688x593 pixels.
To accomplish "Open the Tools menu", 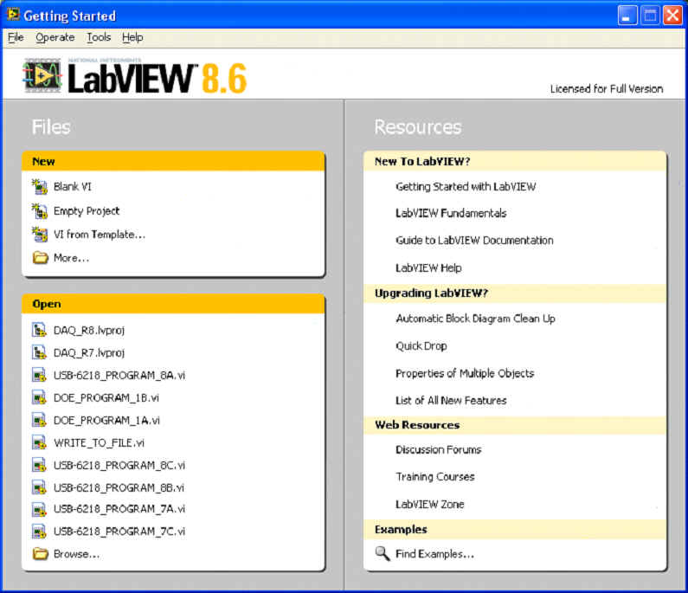I will pyautogui.click(x=99, y=37).
